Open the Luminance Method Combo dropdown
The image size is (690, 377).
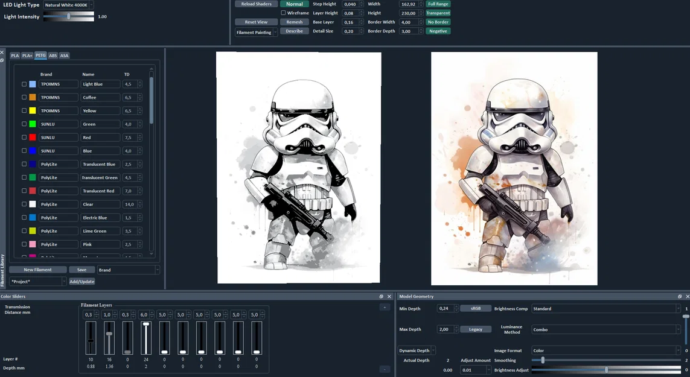pos(606,329)
